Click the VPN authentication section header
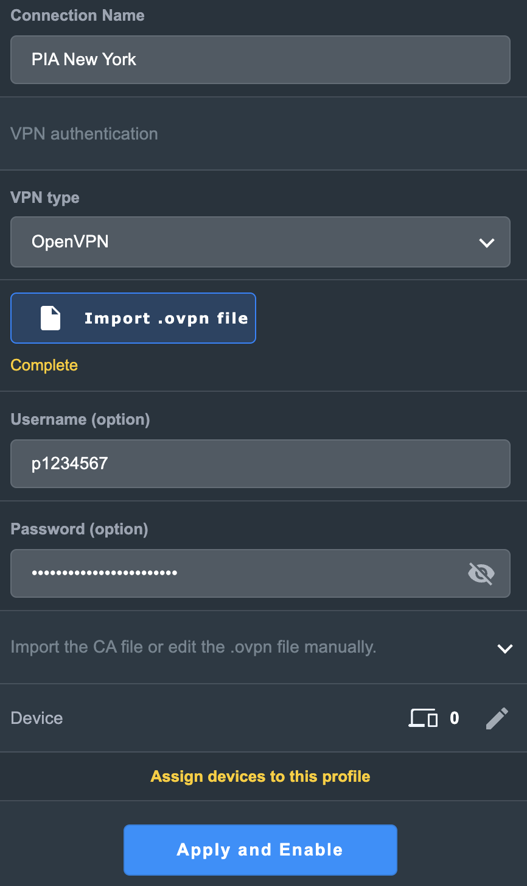 85,134
